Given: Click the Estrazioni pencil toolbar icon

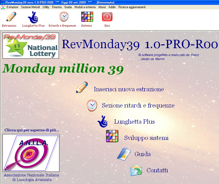Looking at the screenshot, I should tap(11, 16).
